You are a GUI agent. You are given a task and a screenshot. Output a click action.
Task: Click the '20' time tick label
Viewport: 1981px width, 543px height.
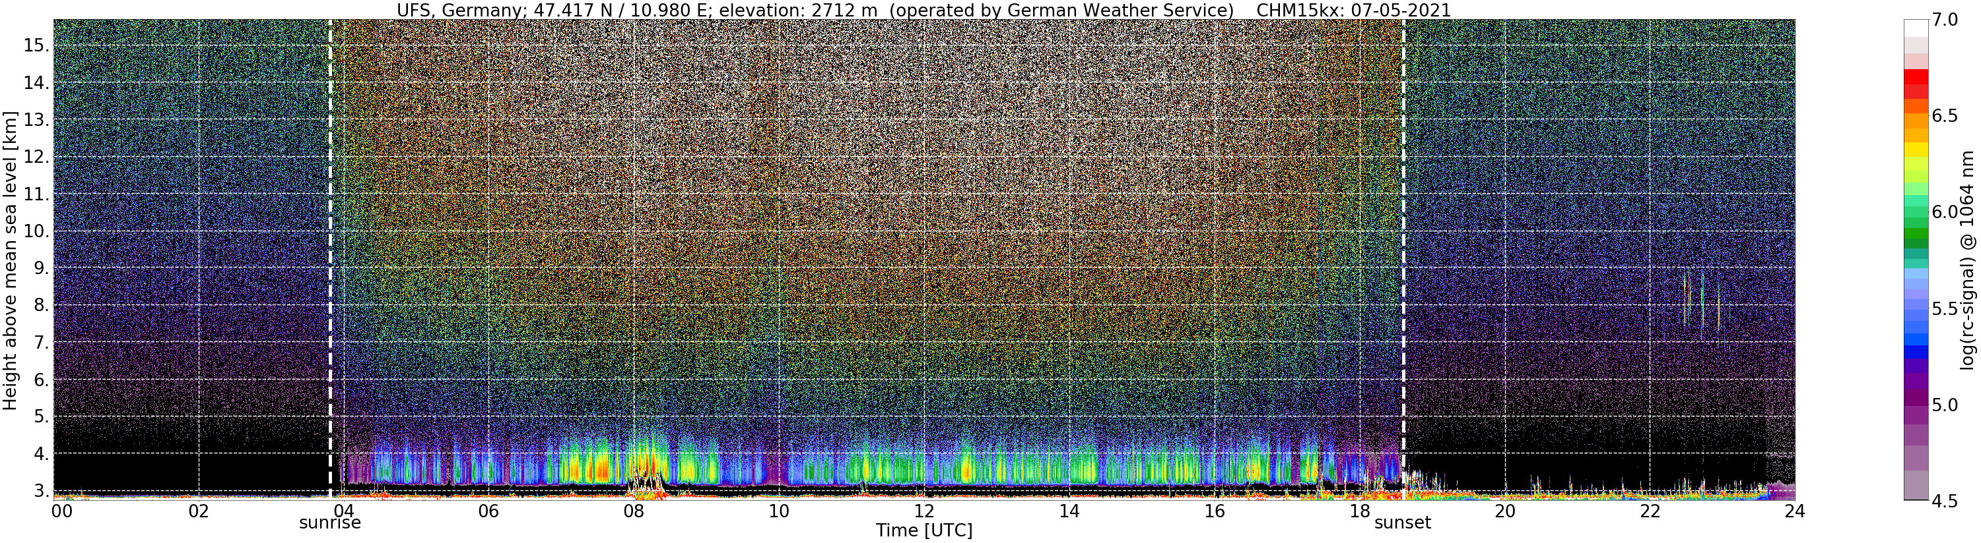click(x=1504, y=511)
